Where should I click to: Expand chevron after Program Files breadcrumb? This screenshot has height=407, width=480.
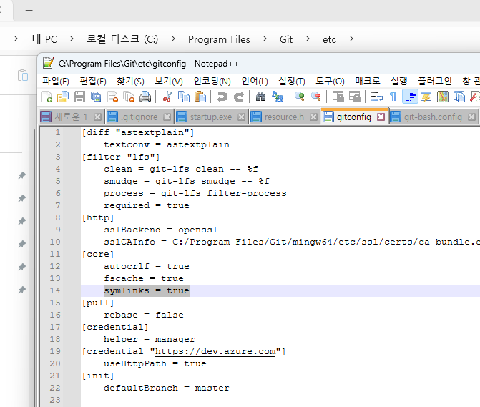tap(265, 39)
